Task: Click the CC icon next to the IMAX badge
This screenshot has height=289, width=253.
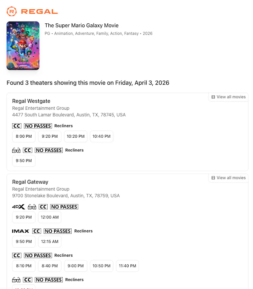Action: 36,231
